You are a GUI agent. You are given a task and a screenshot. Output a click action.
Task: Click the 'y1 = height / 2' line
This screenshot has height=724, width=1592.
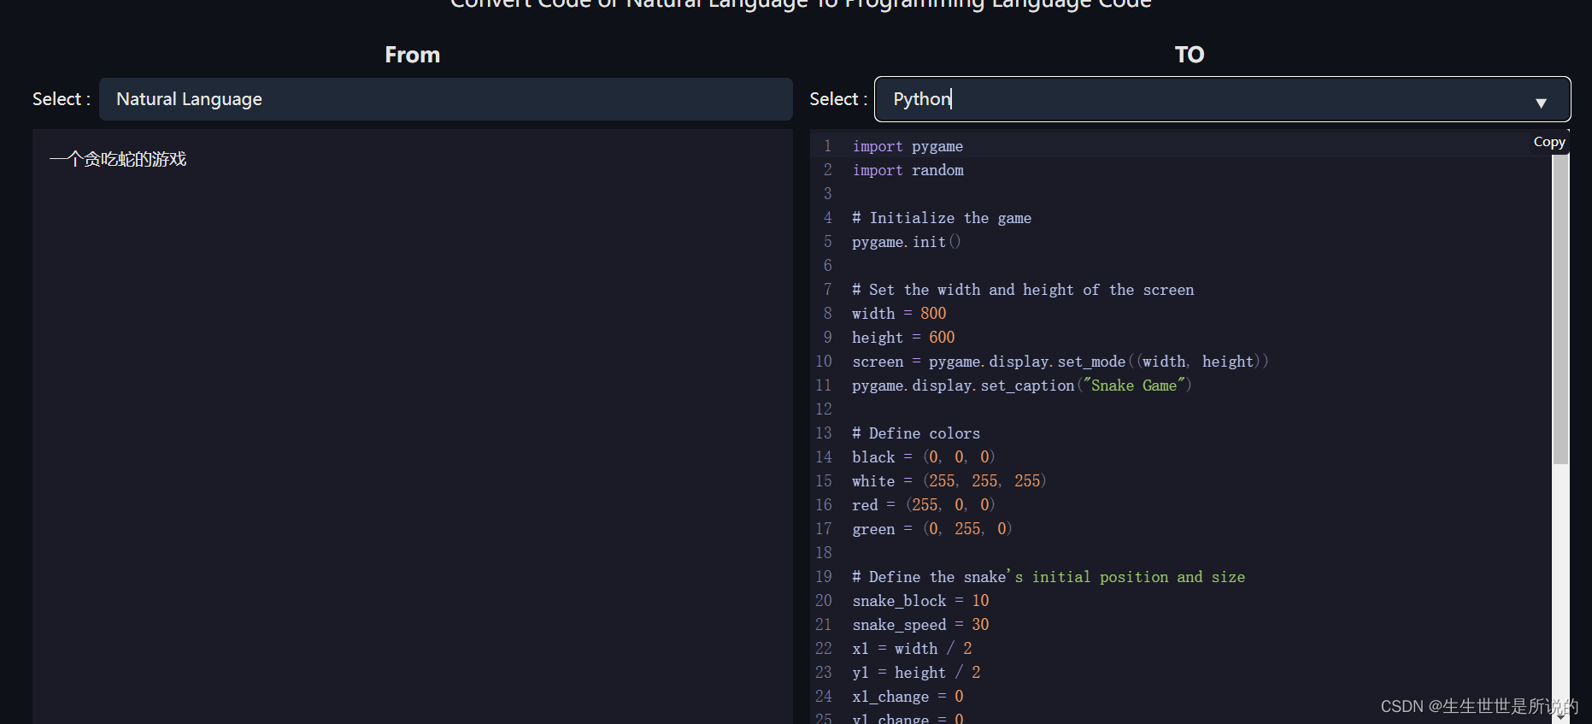pos(916,673)
